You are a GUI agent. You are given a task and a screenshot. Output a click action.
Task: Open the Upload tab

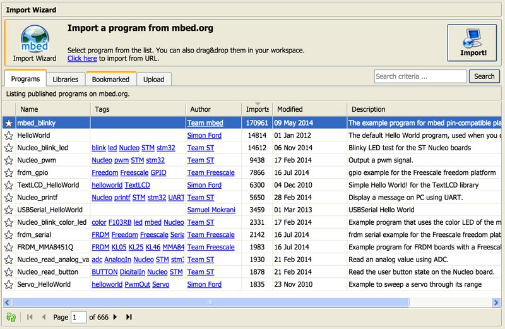click(153, 80)
